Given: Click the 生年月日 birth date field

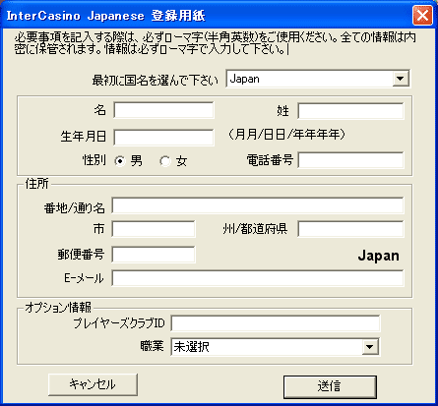Looking at the screenshot, I should point(163,138).
